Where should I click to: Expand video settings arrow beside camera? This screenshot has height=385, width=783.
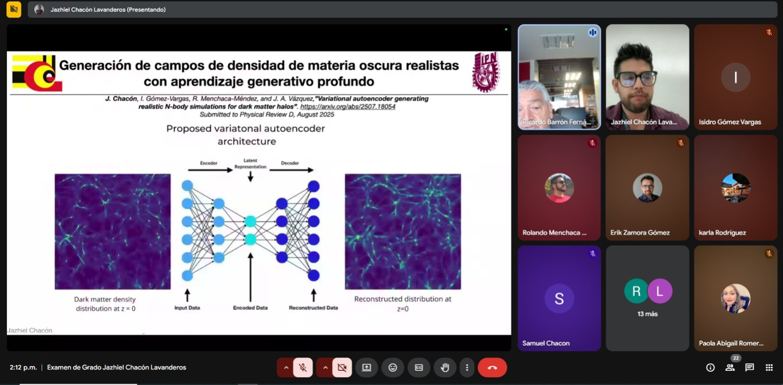point(325,367)
